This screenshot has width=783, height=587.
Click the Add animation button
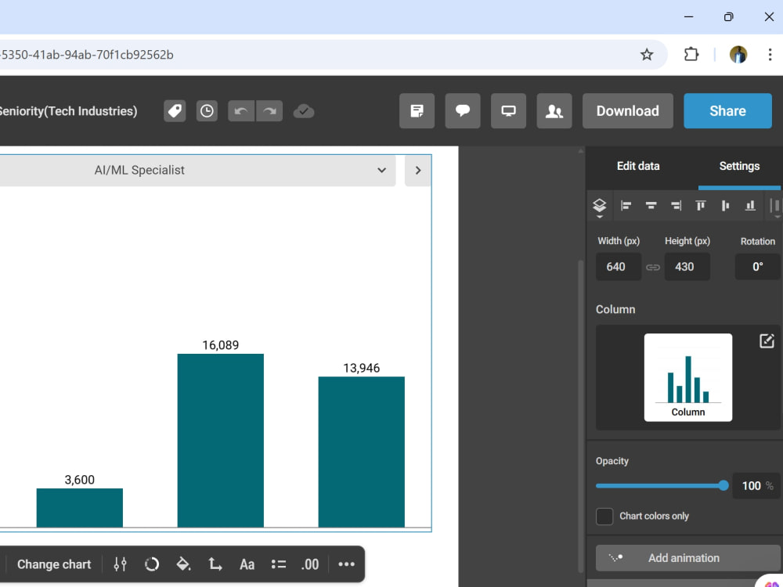tap(687, 558)
